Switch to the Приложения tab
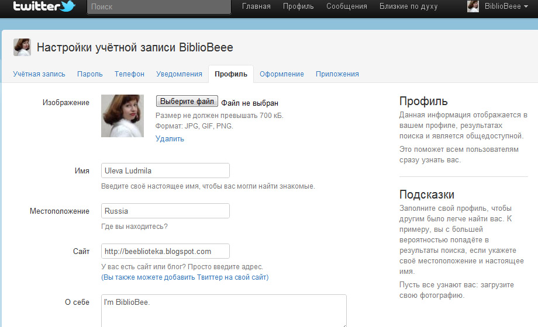The image size is (538, 327). (x=337, y=74)
